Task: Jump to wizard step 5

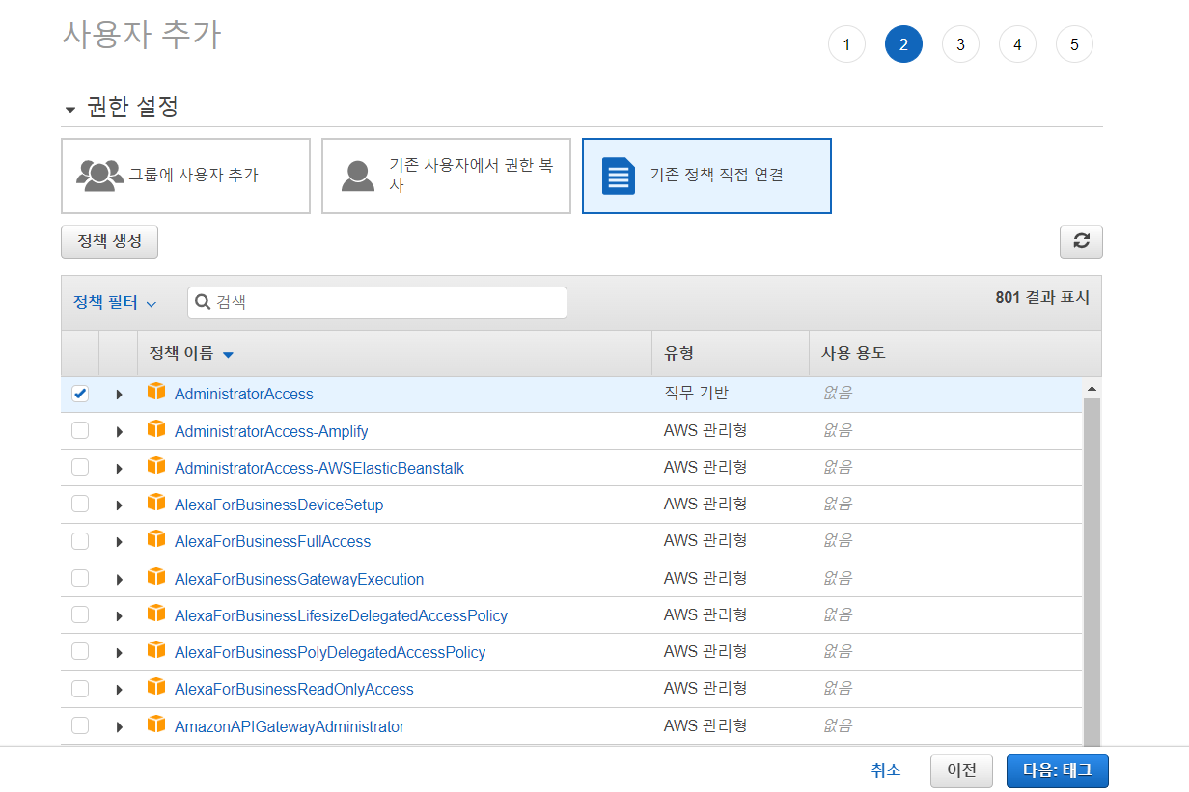Action: 1074,44
